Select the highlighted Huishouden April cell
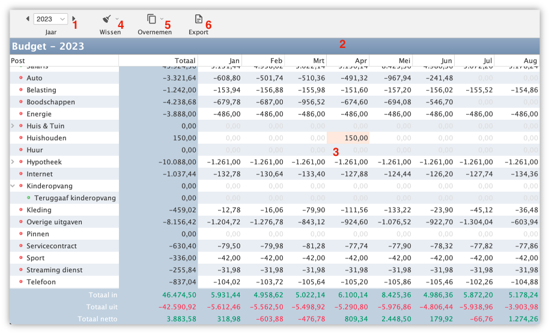The image size is (549, 334). click(347, 138)
